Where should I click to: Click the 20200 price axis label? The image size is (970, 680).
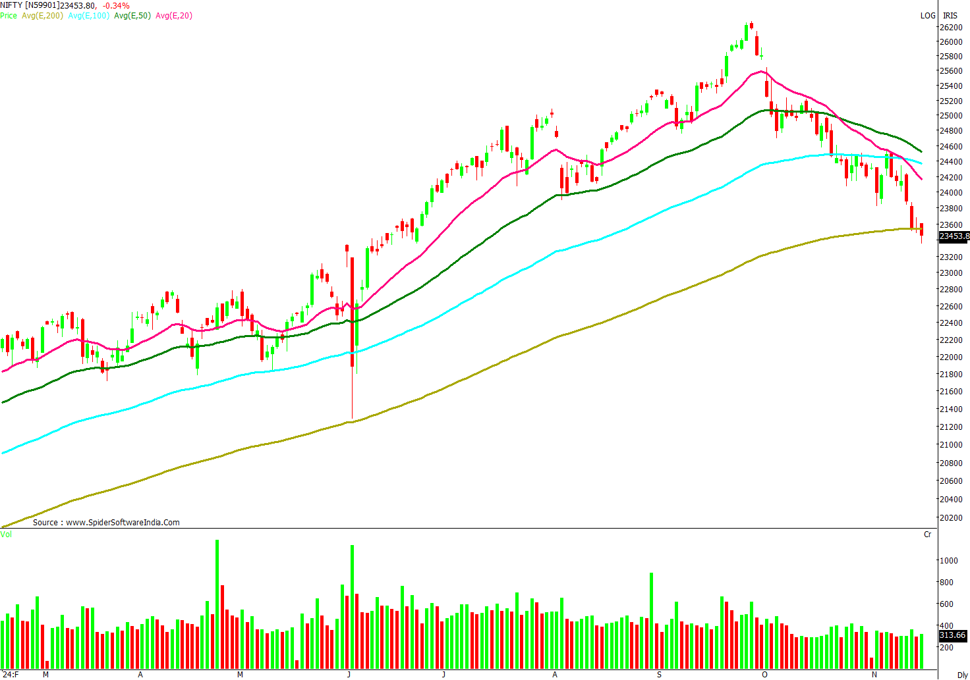pos(950,518)
